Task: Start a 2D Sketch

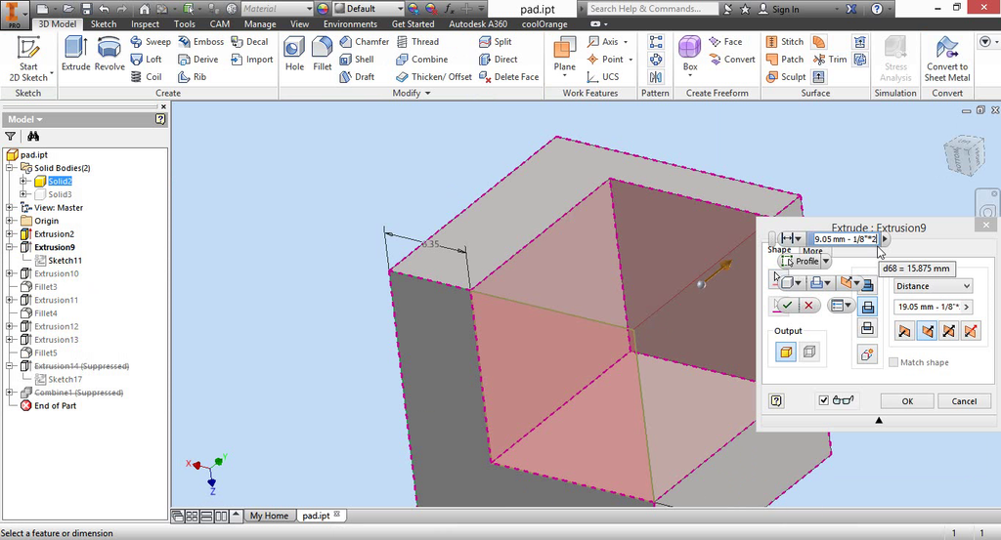Action: [x=28, y=60]
